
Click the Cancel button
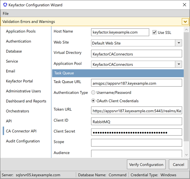(178, 164)
